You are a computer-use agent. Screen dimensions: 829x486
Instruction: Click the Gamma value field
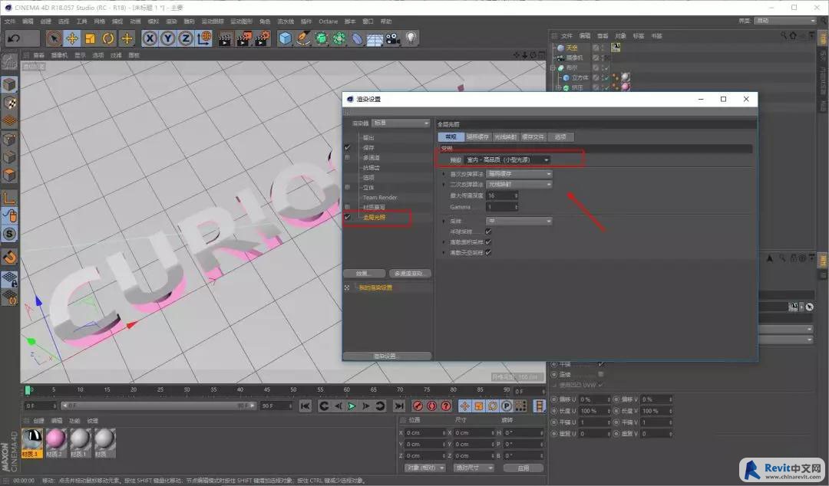[502, 207]
